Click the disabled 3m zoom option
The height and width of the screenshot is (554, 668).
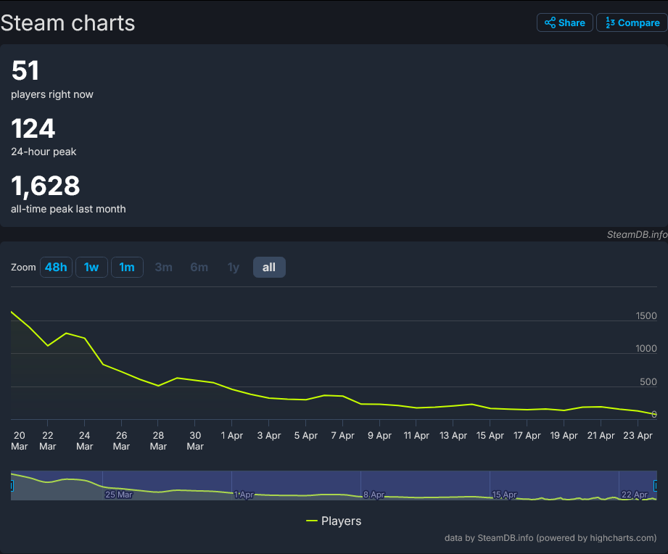coord(163,267)
